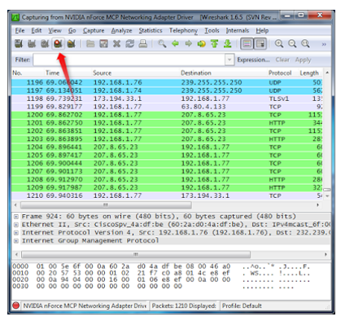Image resolution: width=354 pixels, height=321 pixels.
Task: Zoom in on packet text
Action: point(279,44)
